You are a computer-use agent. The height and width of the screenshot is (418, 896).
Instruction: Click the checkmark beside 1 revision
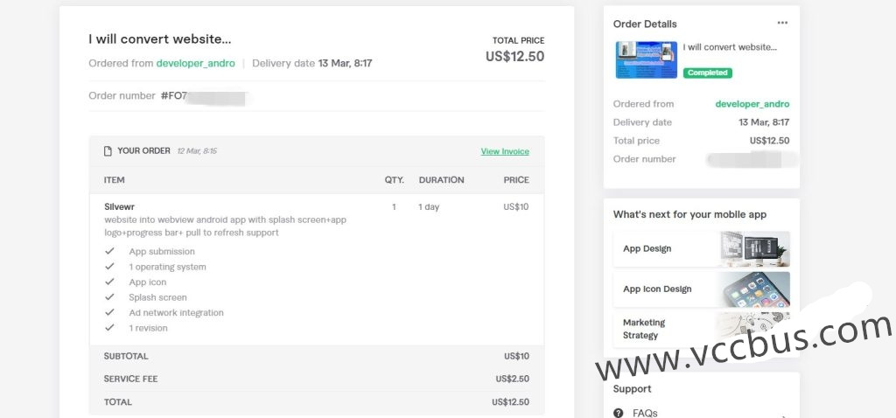coord(110,328)
